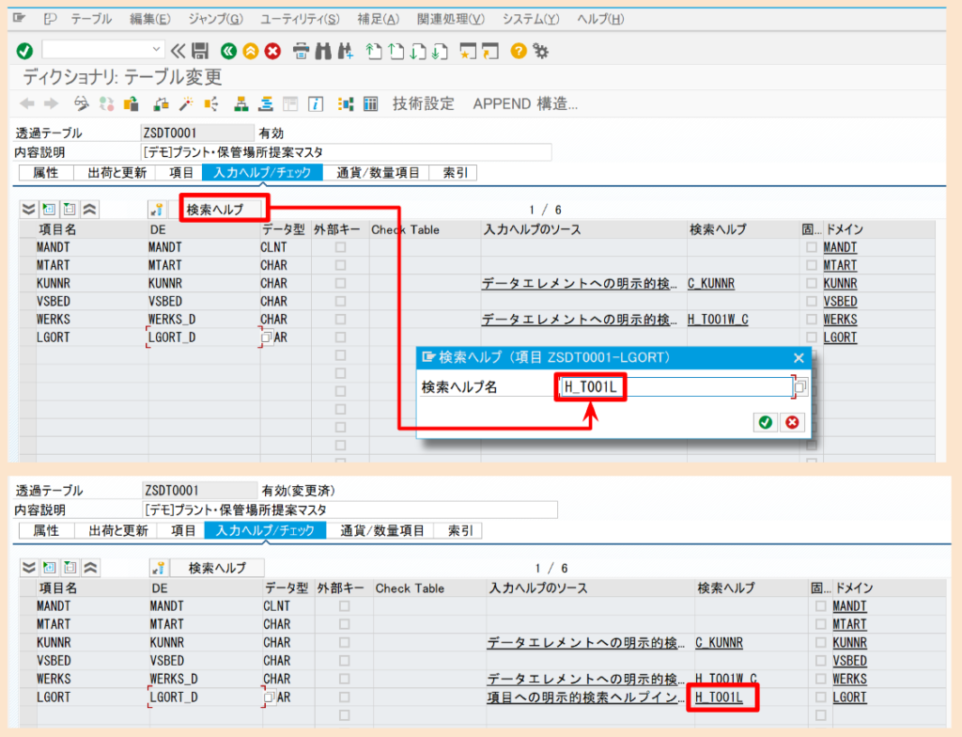Insert a new field row with insert icon

point(50,209)
